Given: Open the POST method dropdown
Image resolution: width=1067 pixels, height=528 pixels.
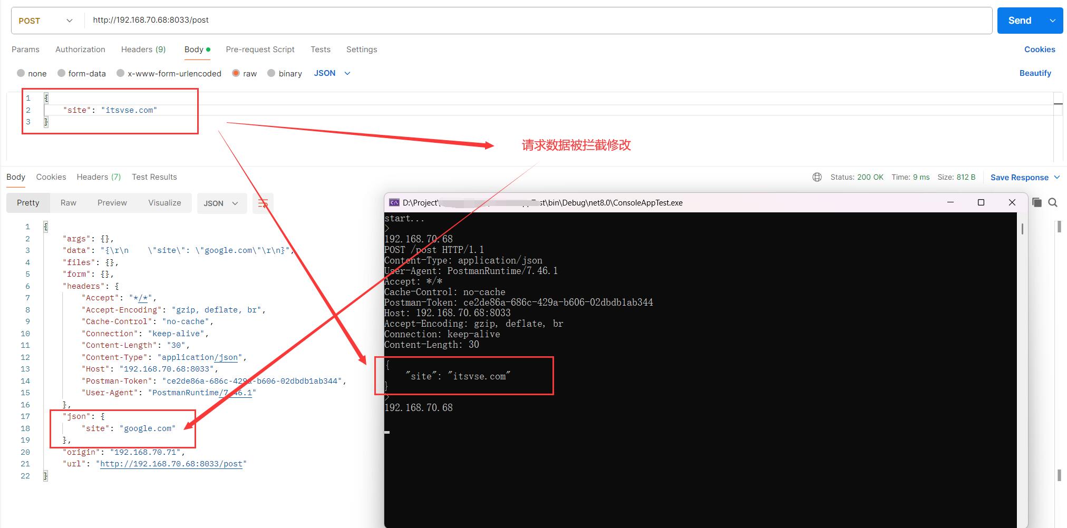Looking at the screenshot, I should coord(46,21).
